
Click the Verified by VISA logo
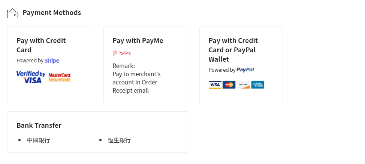pos(31,77)
